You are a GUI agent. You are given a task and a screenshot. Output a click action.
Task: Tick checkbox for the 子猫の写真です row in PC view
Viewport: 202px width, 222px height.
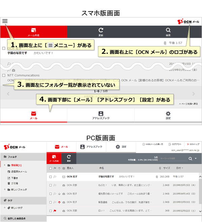pyautogui.click(x=50, y=177)
